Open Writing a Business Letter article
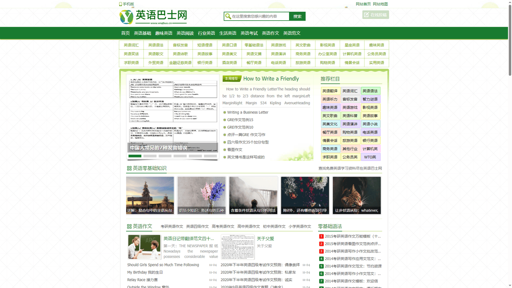 (248, 112)
